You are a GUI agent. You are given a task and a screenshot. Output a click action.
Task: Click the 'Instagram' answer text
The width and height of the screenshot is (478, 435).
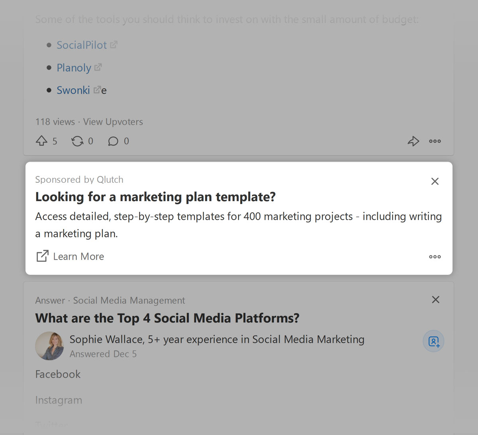[x=59, y=400]
